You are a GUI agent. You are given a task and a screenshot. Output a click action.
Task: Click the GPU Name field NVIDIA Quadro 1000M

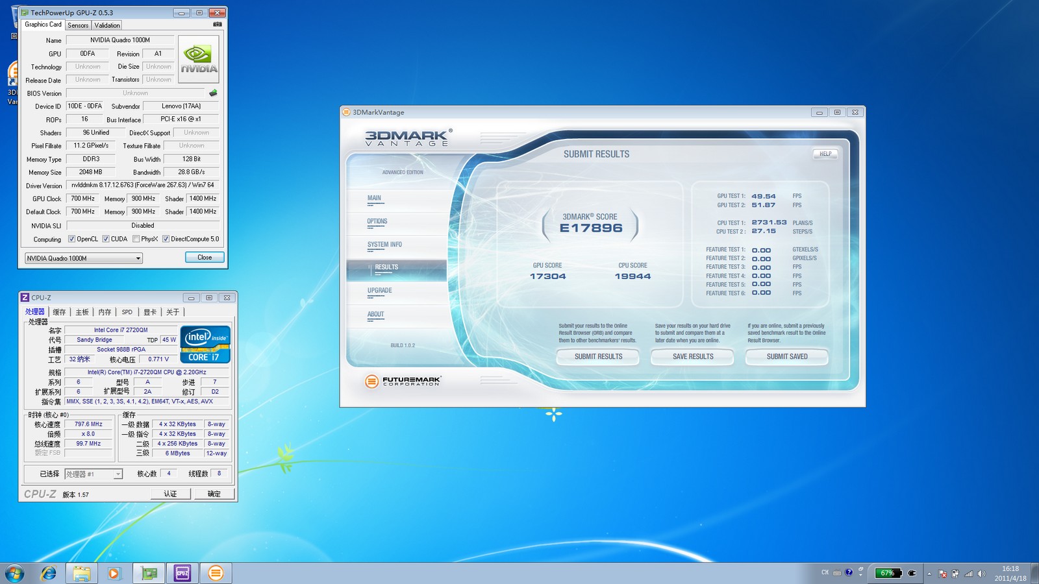coord(120,40)
